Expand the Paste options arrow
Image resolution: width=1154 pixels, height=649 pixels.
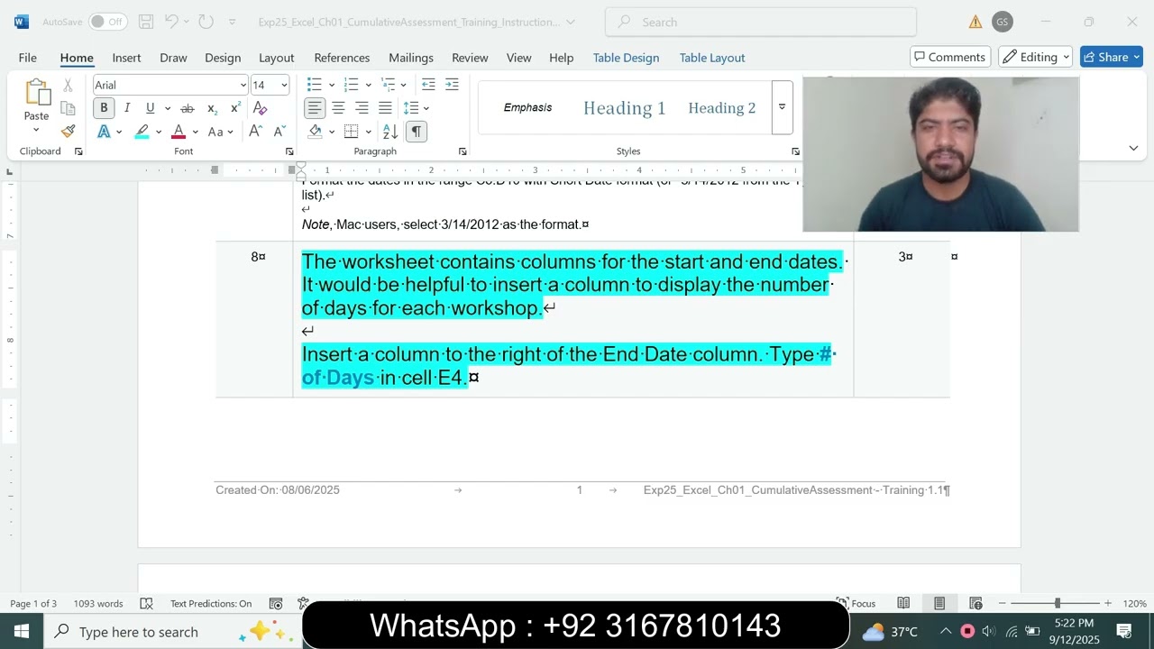(x=36, y=130)
